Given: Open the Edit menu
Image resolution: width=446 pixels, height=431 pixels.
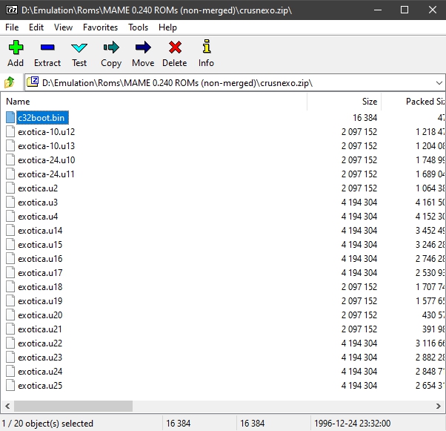Looking at the screenshot, I should pyautogui.click(x=36, y=27).
